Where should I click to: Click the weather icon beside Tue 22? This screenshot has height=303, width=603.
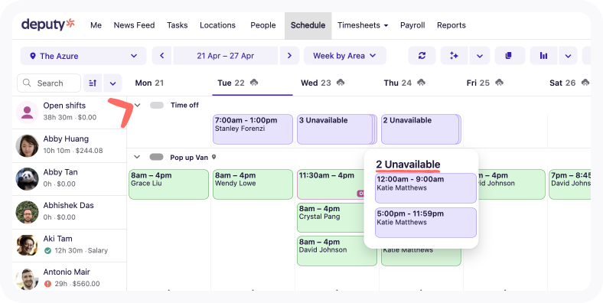pyautogui.click(x=254, y=83)
